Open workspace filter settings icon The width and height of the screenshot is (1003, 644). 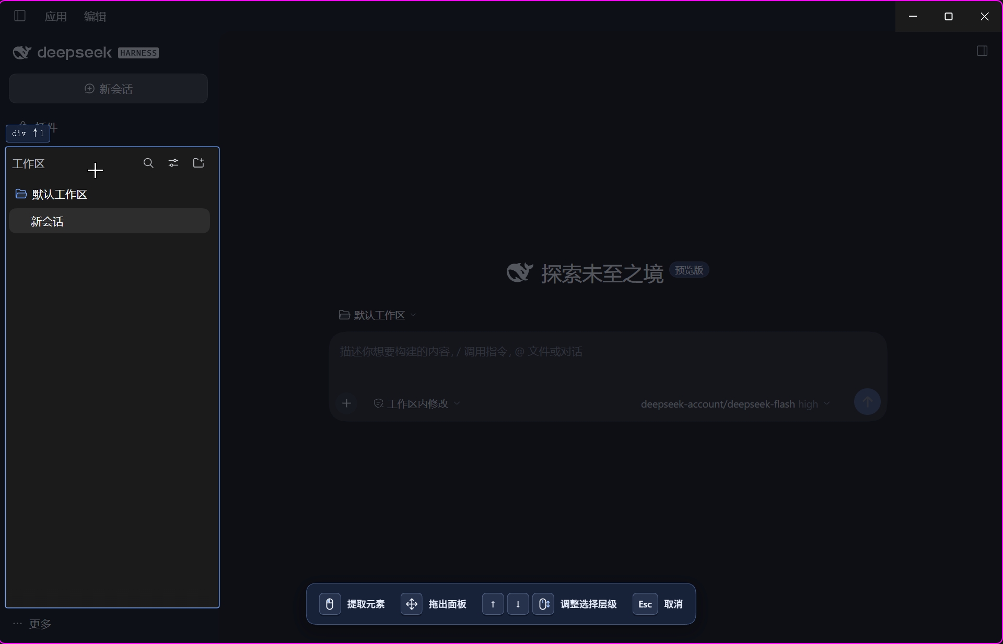[173, 163]
